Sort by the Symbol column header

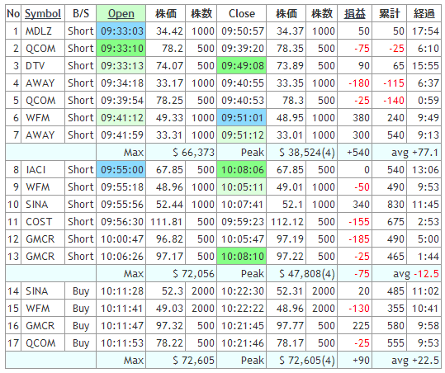pos(43,13)
